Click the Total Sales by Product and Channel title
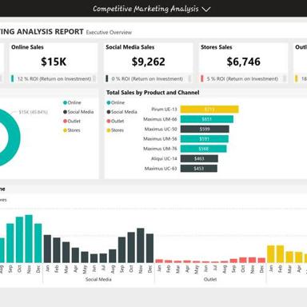The height and width of the screenshot is (307, 307). point(153,93)
